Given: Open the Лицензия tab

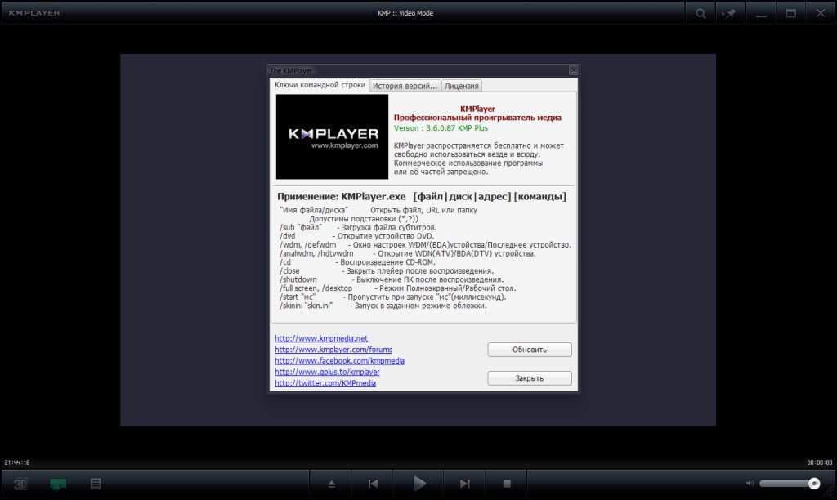Looking at the screenshot, I should pyautogui.click(x=462, y=86).
